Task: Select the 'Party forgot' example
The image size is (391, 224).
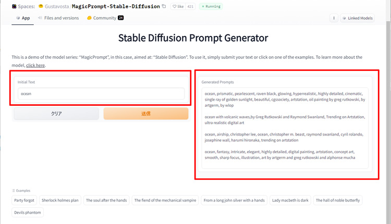Action: pos(24,201)
